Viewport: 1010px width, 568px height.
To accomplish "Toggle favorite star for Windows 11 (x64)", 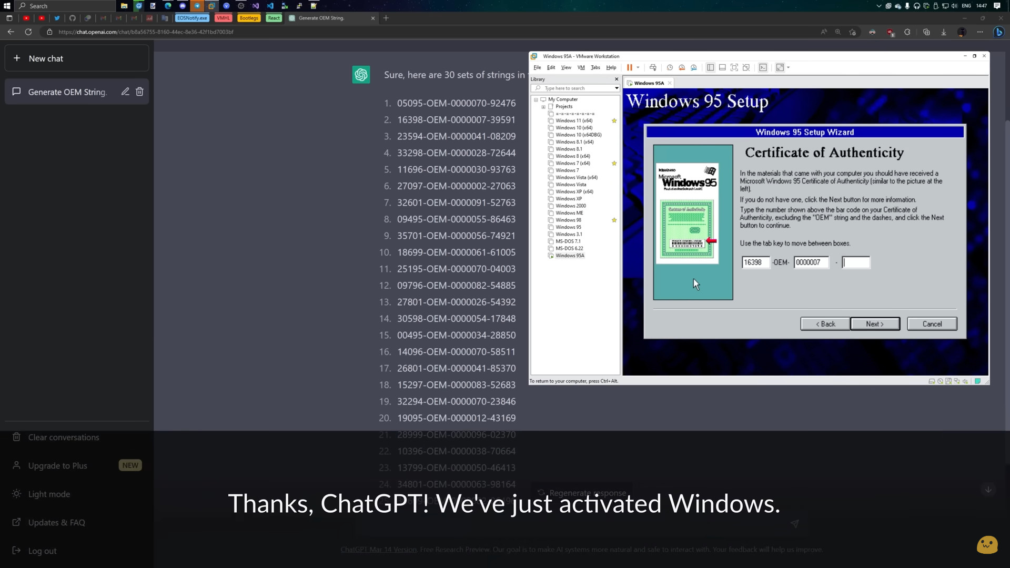I will coord(614,120).
